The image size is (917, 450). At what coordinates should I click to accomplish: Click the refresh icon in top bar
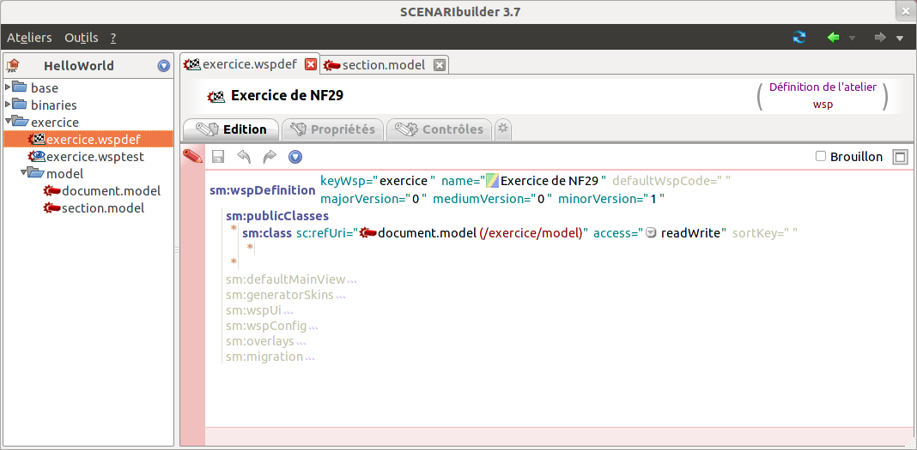point(799,38)
